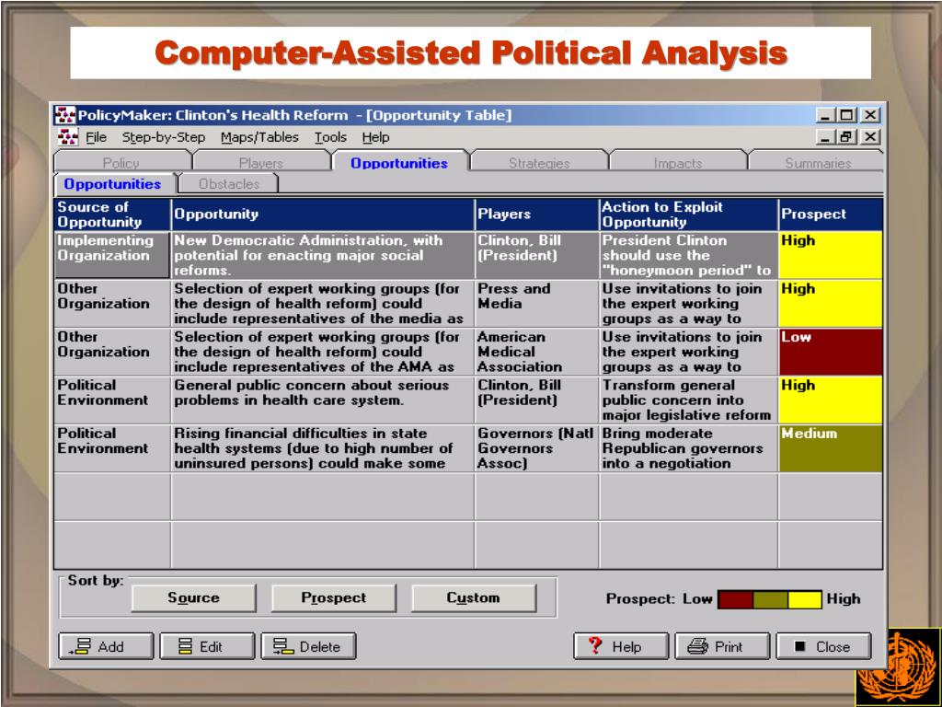Click the Help button with question mark
Viewport: 942px width, 707px height.
pyautogui.click(x=621, y=646)
